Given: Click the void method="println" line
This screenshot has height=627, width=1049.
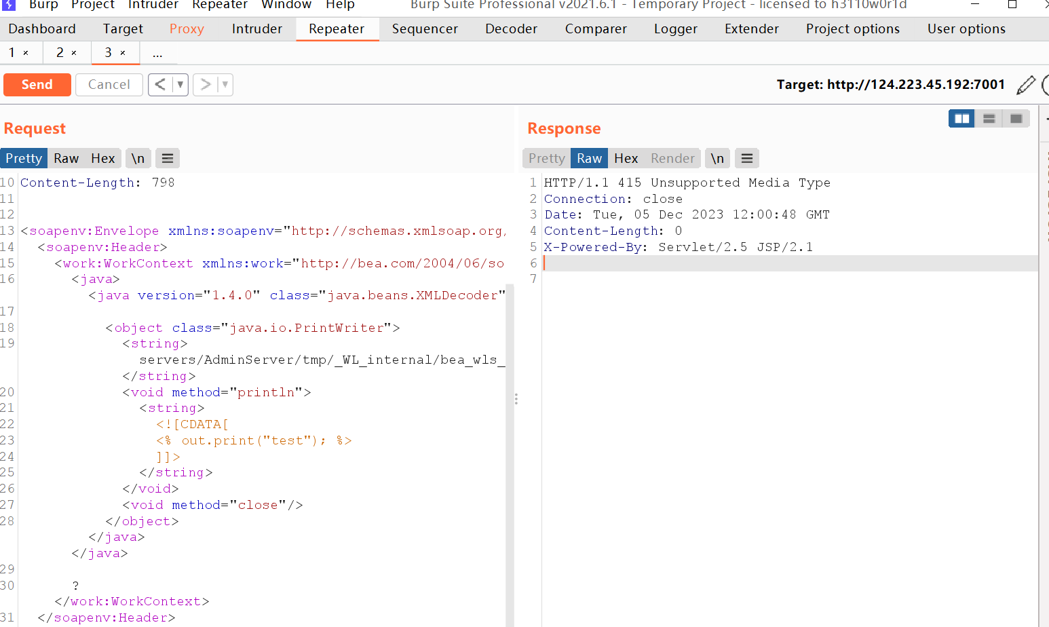Looking at the screenshot, I should [216, 392].
